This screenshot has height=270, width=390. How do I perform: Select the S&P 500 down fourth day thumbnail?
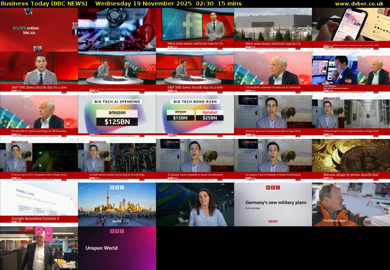pos(39,70)
